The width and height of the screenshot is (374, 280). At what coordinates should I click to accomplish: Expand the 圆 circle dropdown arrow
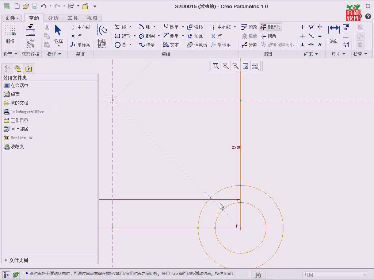tap(130, 44)
